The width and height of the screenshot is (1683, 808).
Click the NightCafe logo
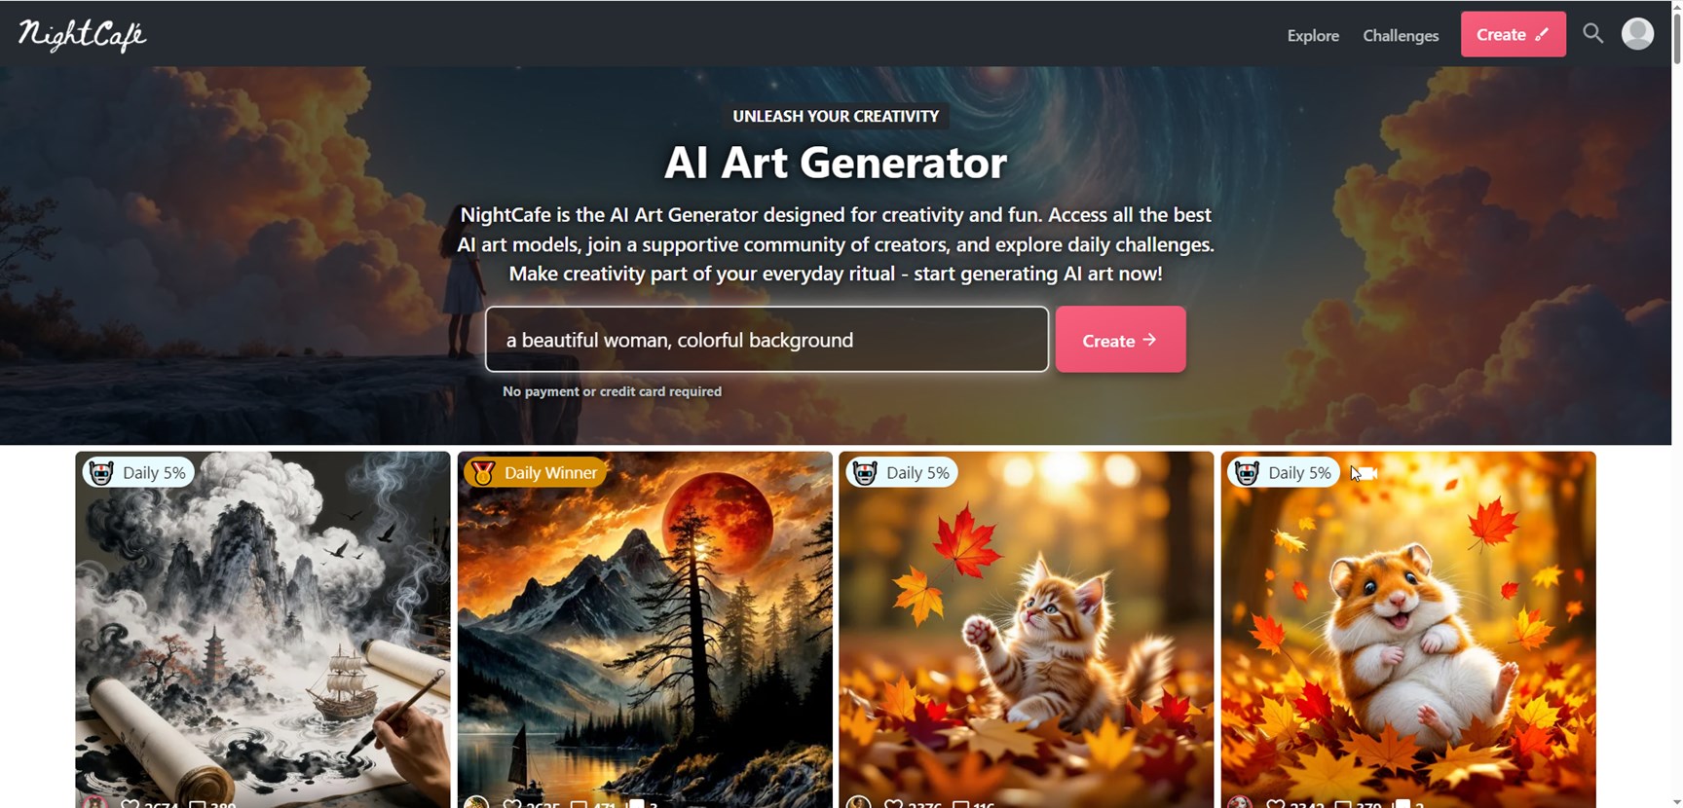coord(82,35)
